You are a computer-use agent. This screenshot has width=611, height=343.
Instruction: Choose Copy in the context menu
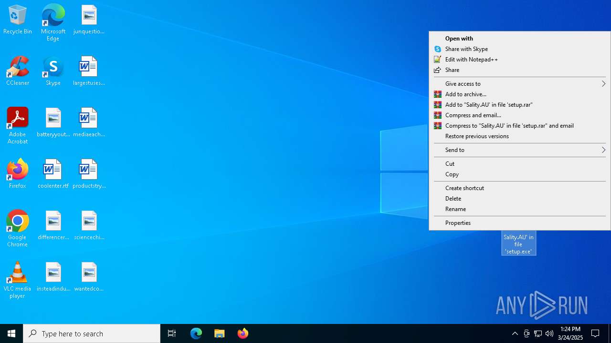[x=520, y=174]
